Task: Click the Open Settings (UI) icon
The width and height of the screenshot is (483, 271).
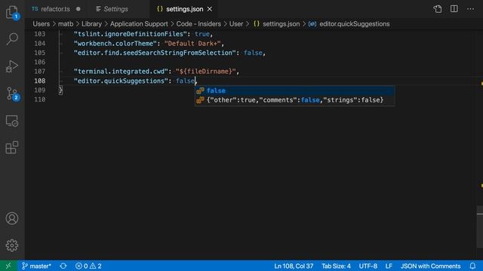Action: pyautogui.click(x=438, y=9)
